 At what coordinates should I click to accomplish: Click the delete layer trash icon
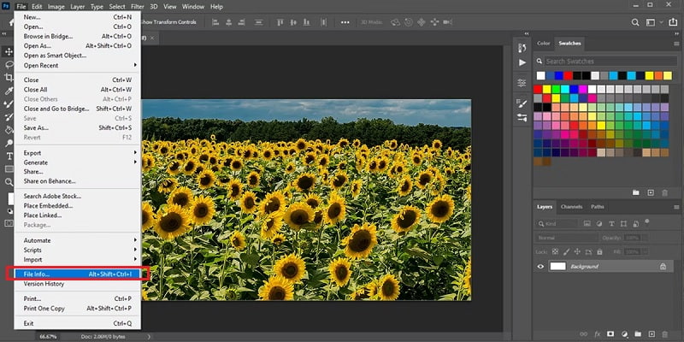(x=665, y=334)
